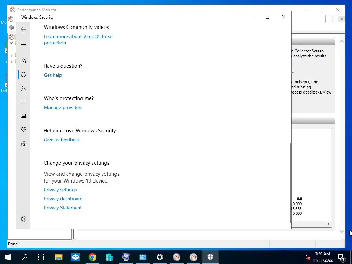352x264 pixels.
Task: Launch File Explorer from the taskbar
Action: click(x=58, y=257)
